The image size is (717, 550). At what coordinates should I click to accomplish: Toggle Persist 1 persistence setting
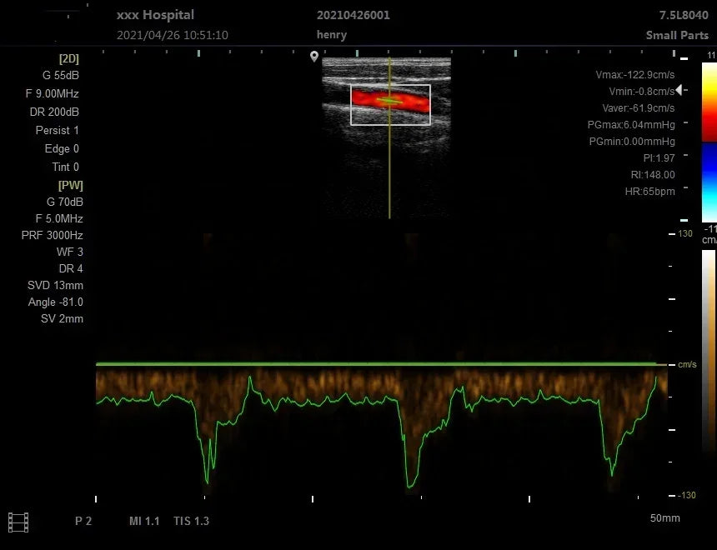pos(58,130)
